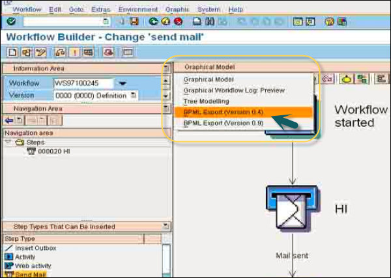Click the step types list scrollbar
391x278 pixels.
(166, 259)
